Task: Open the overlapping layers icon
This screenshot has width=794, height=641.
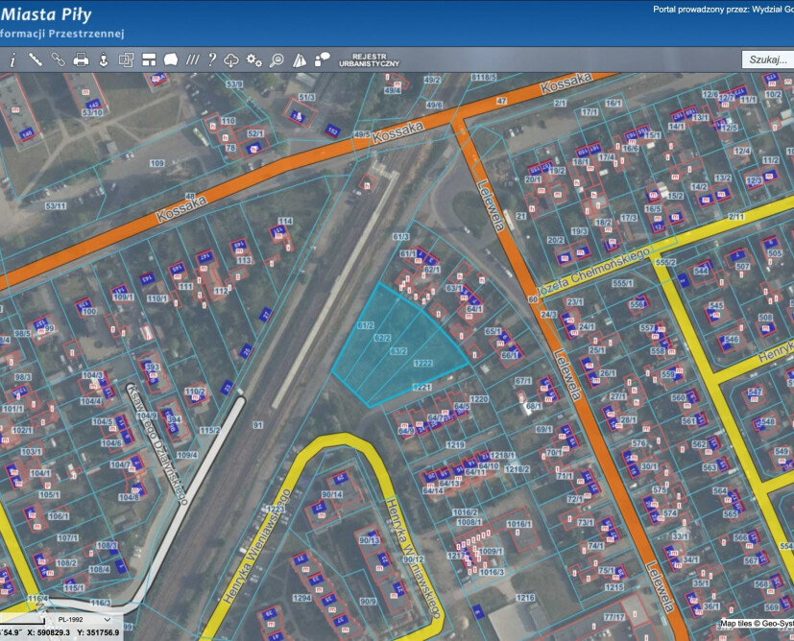Action: 126,59
